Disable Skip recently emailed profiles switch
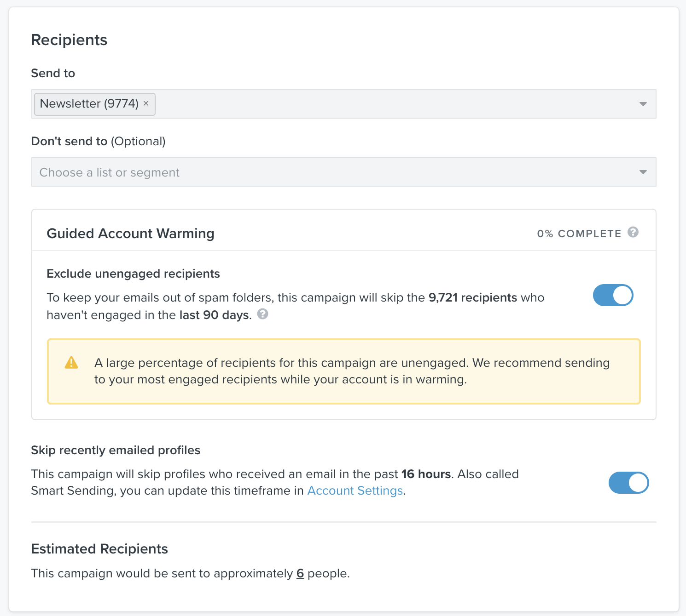 (628, 483)
